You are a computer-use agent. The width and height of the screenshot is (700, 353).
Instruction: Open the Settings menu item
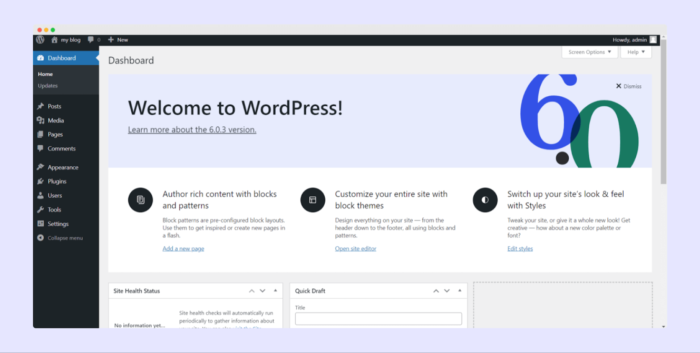[66, 224]
